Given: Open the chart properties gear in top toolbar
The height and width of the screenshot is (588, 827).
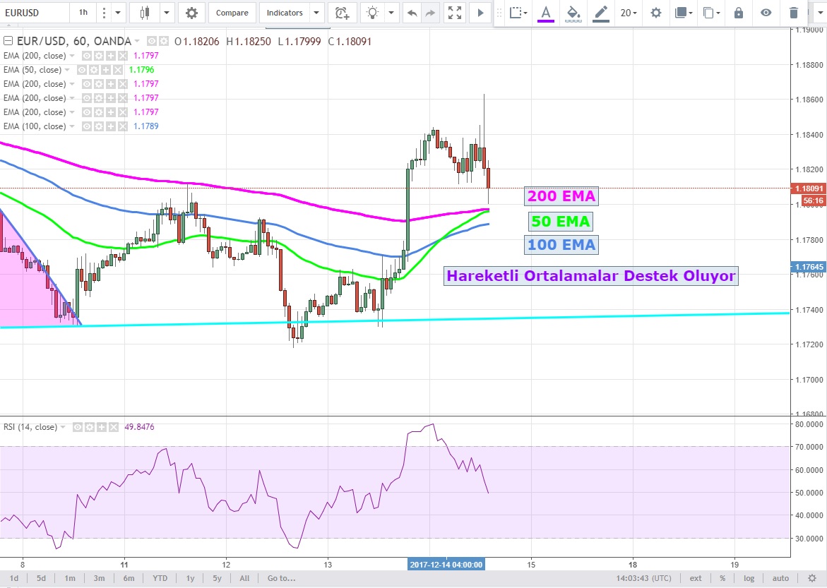Looking at the screenshot, I should [191, 13].
